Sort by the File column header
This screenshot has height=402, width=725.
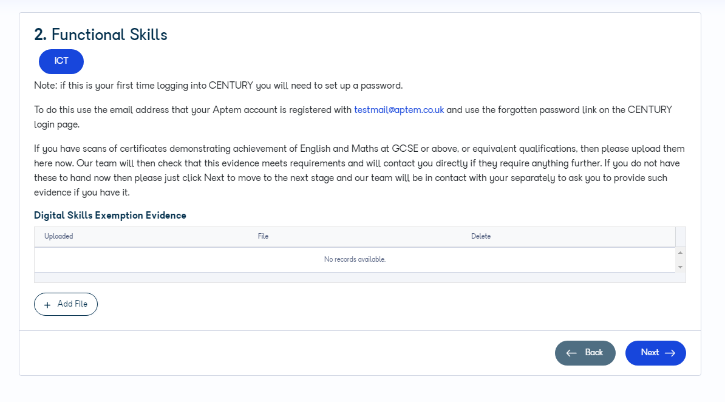263,236
